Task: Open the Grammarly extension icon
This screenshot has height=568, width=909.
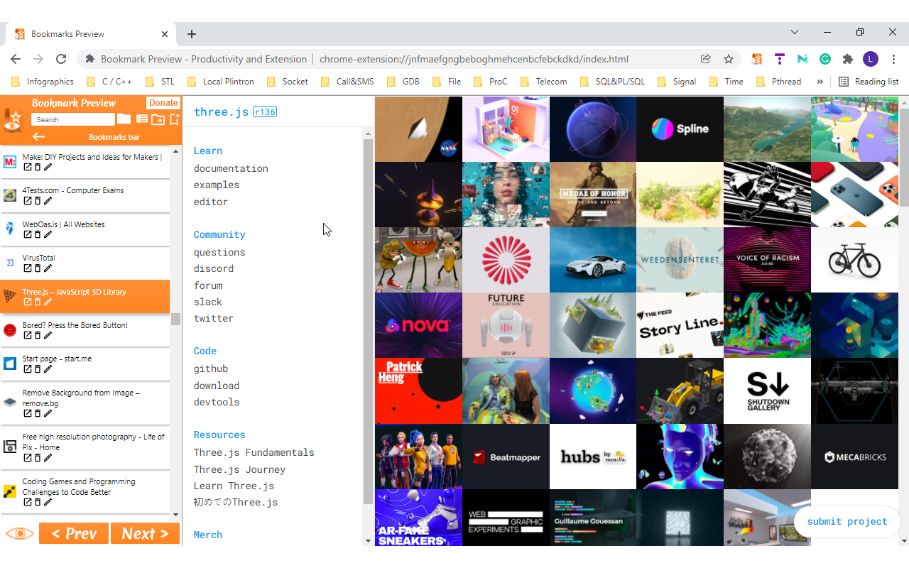Action: click(825, 59)
